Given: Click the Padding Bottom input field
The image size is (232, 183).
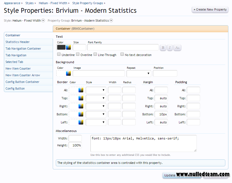Looking at the screenshot, I should pyautogui.click(x=193, y=114).
